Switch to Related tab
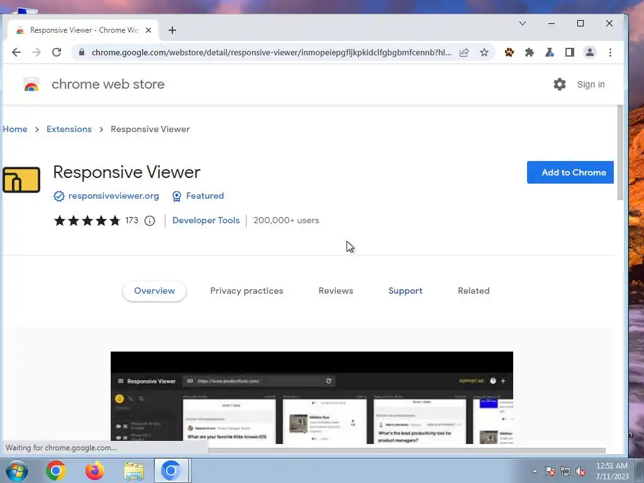The height and width of the screenshot is (483, 644). 474,291
